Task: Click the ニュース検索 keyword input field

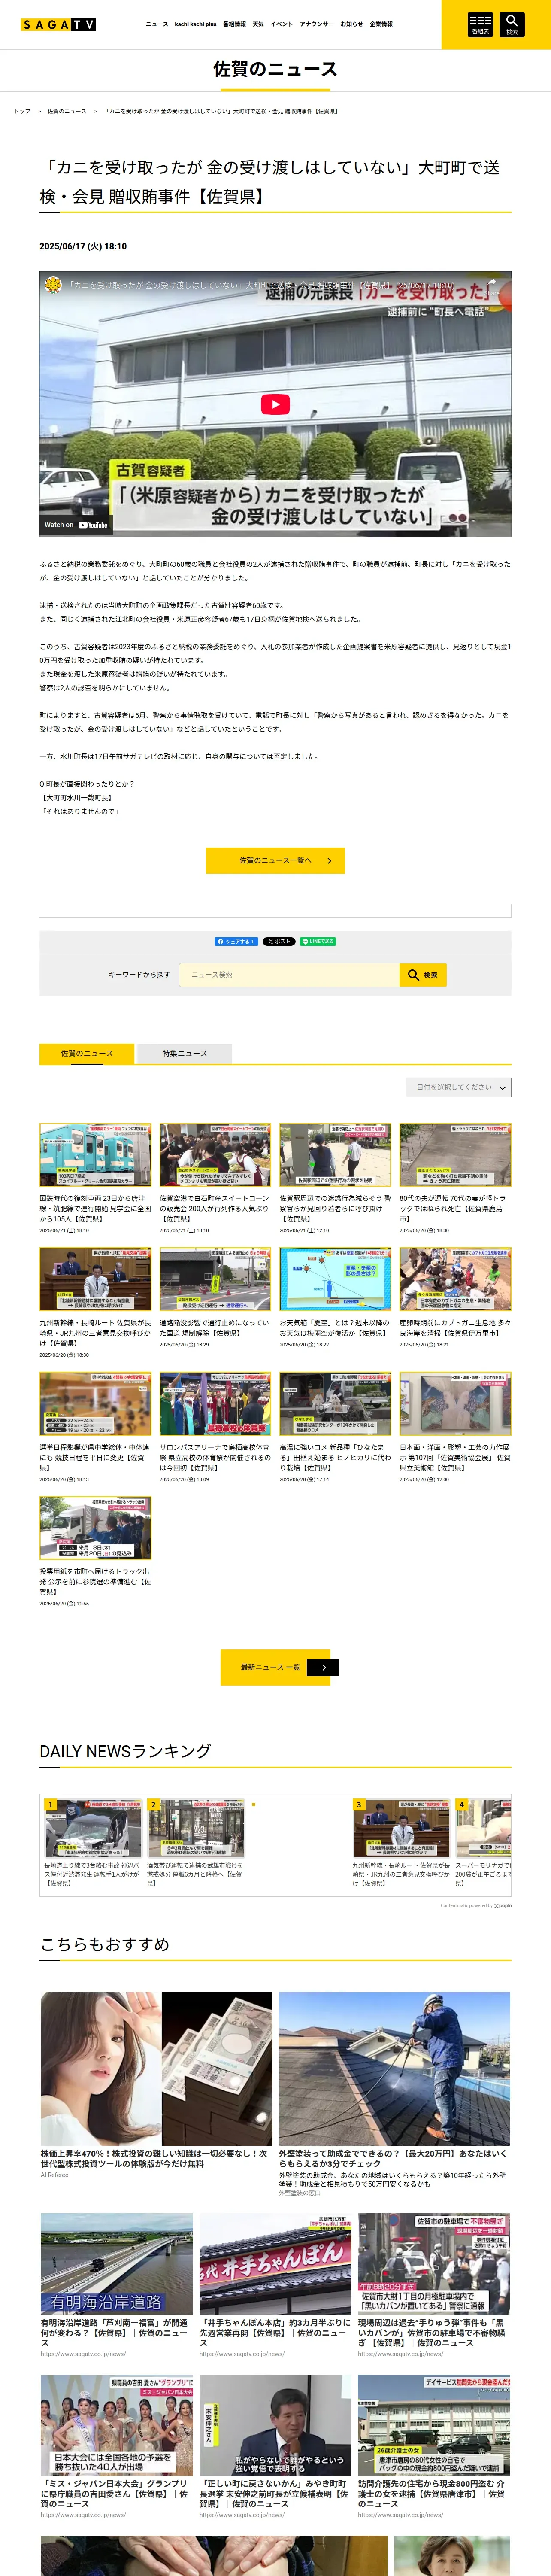Action: [x=289, y=975]
